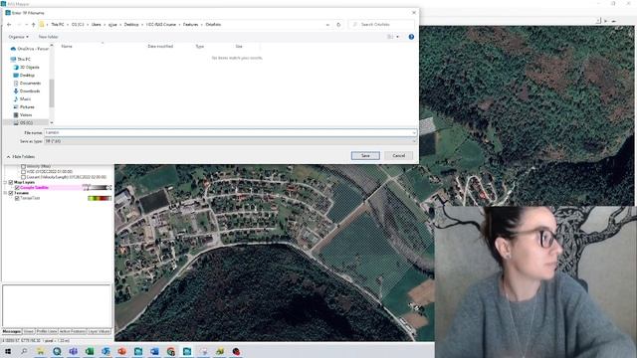
Task: Toggle the Velocity (Max) layer checkbox
Action: 24,167
